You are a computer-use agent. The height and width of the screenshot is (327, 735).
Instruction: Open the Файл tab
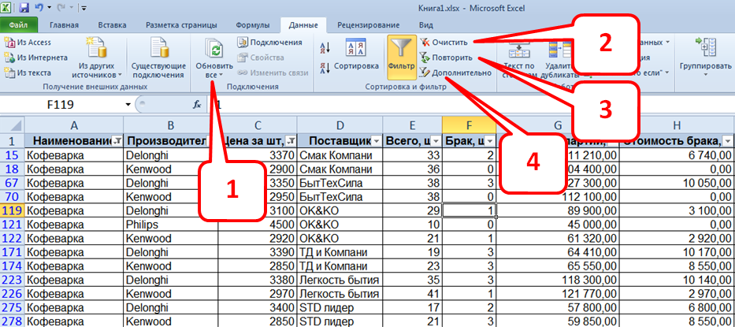19,25
